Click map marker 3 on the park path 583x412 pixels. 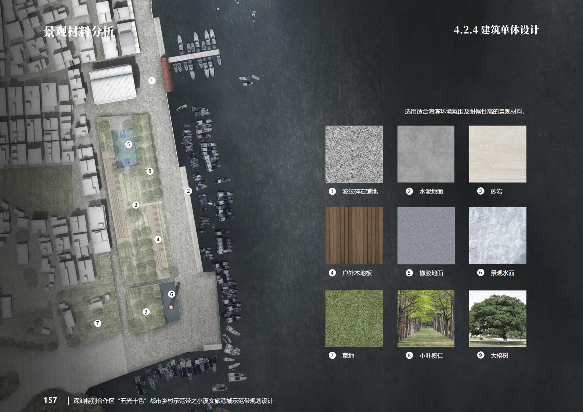pyautogui.click(x=136, y=205)
